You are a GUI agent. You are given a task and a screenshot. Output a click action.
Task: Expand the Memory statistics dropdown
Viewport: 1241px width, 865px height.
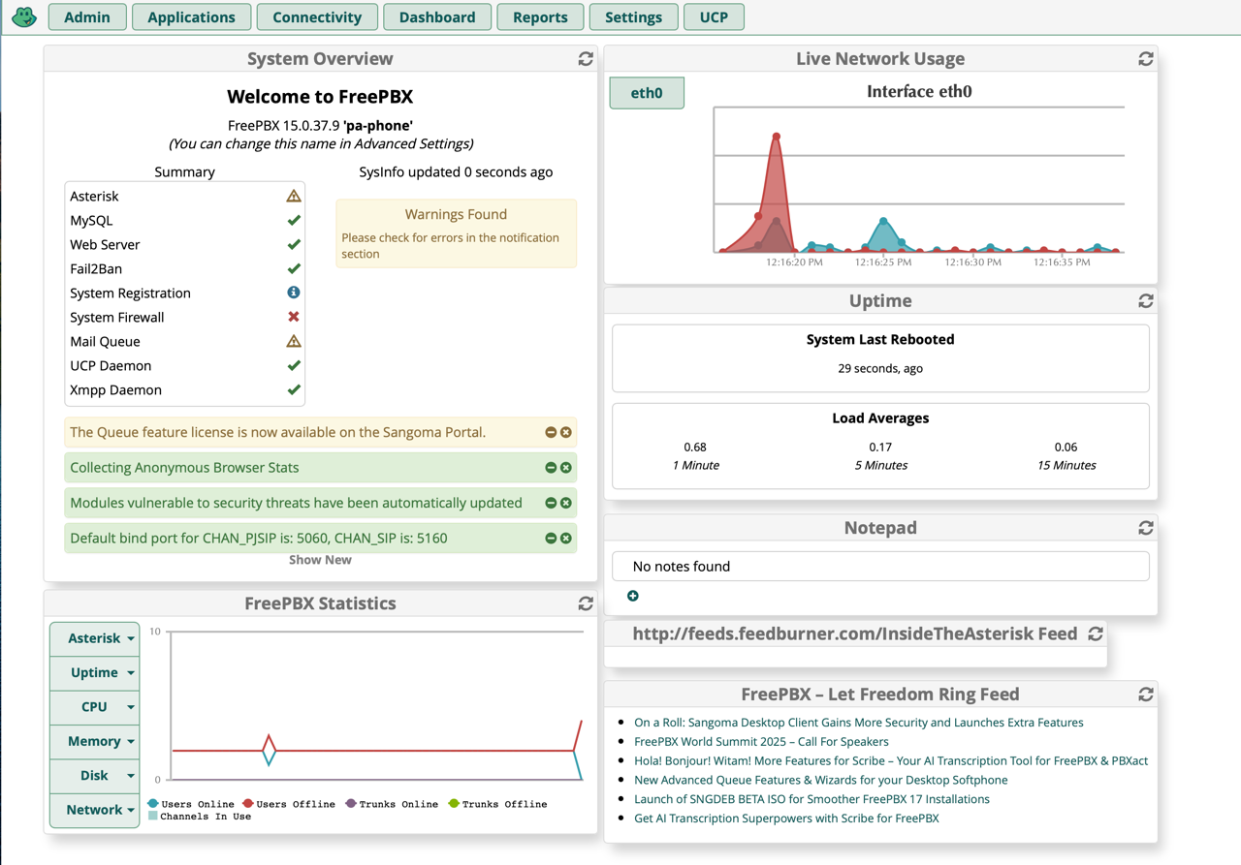95,741
